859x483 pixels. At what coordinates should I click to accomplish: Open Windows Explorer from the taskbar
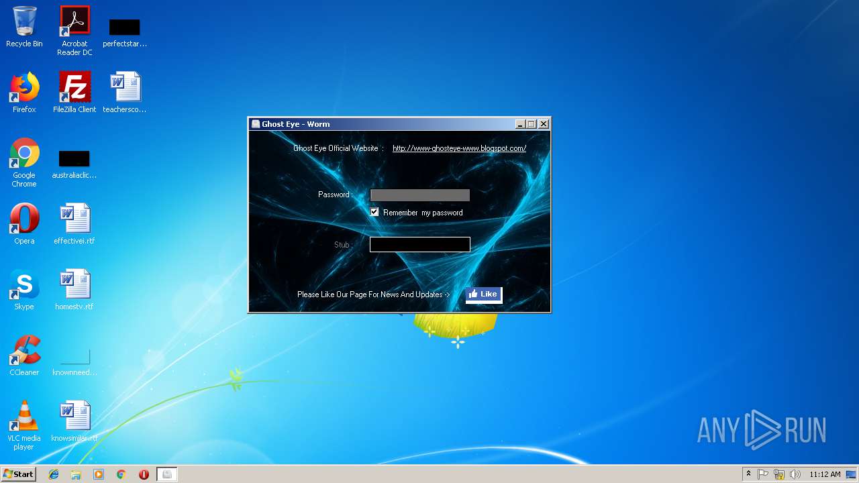76,474
